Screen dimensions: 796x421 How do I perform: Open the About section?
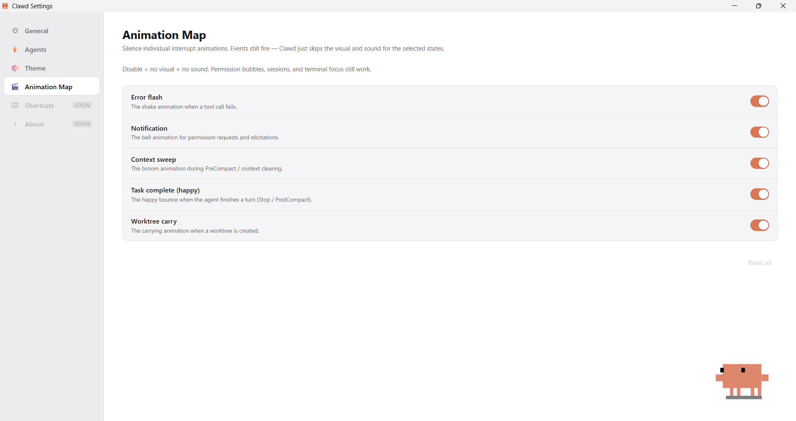[51, 124]
